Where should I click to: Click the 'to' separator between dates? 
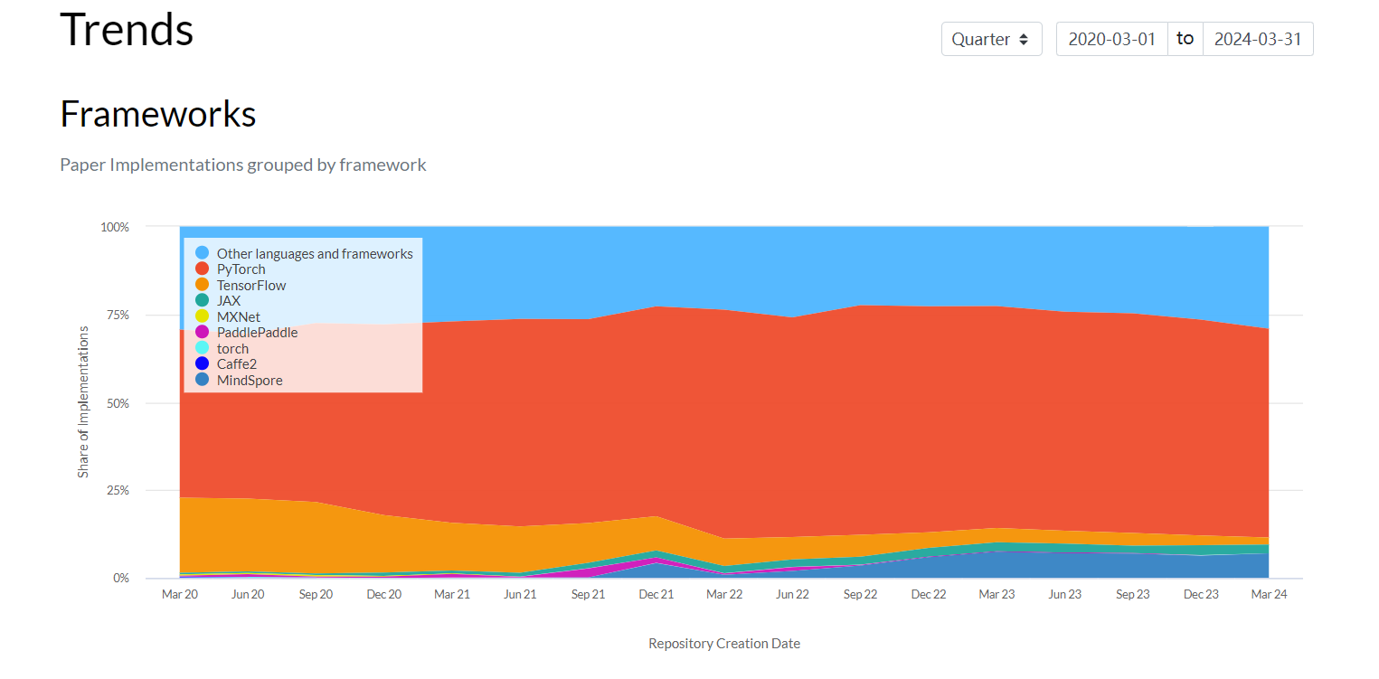click(1185, 39)
